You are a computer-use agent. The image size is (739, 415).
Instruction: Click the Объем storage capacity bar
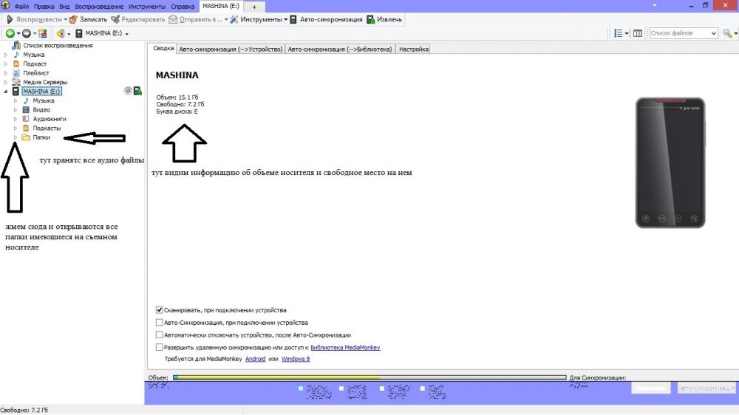tap(369, 378)
